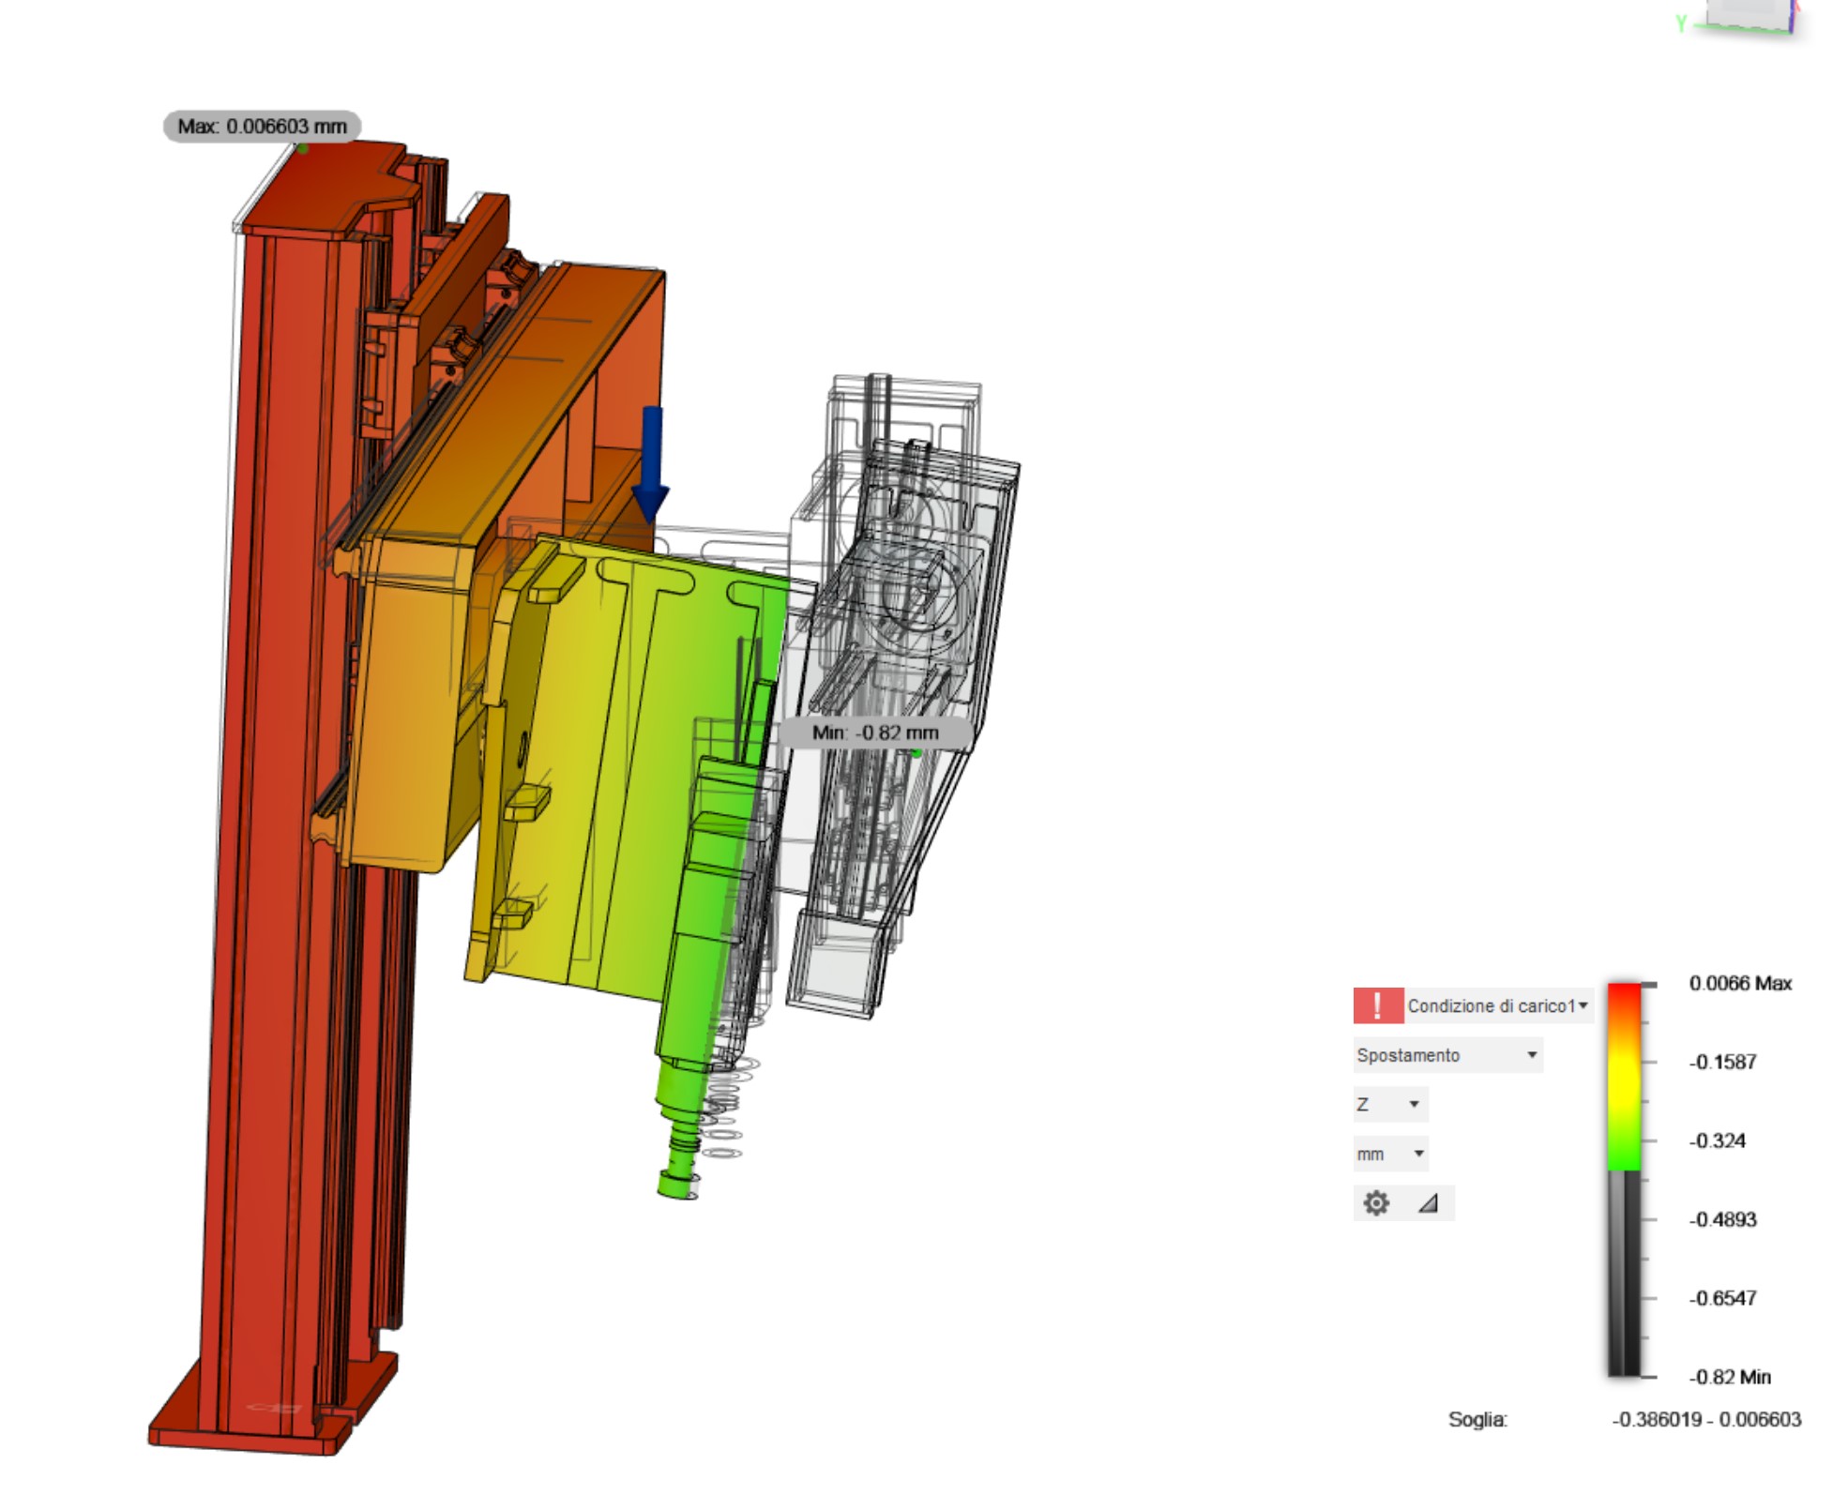Click the -0.4893 legend value

(1722, 1219)
